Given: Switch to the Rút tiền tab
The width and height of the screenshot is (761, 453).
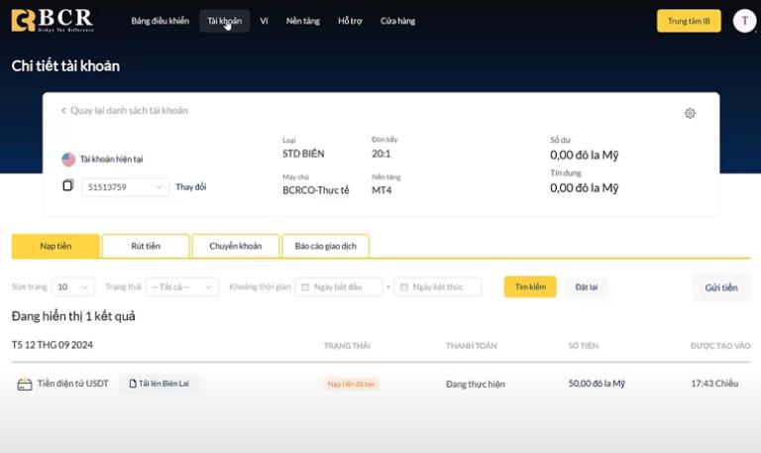Looking at the screenshot, I should (x=146, y=246).
